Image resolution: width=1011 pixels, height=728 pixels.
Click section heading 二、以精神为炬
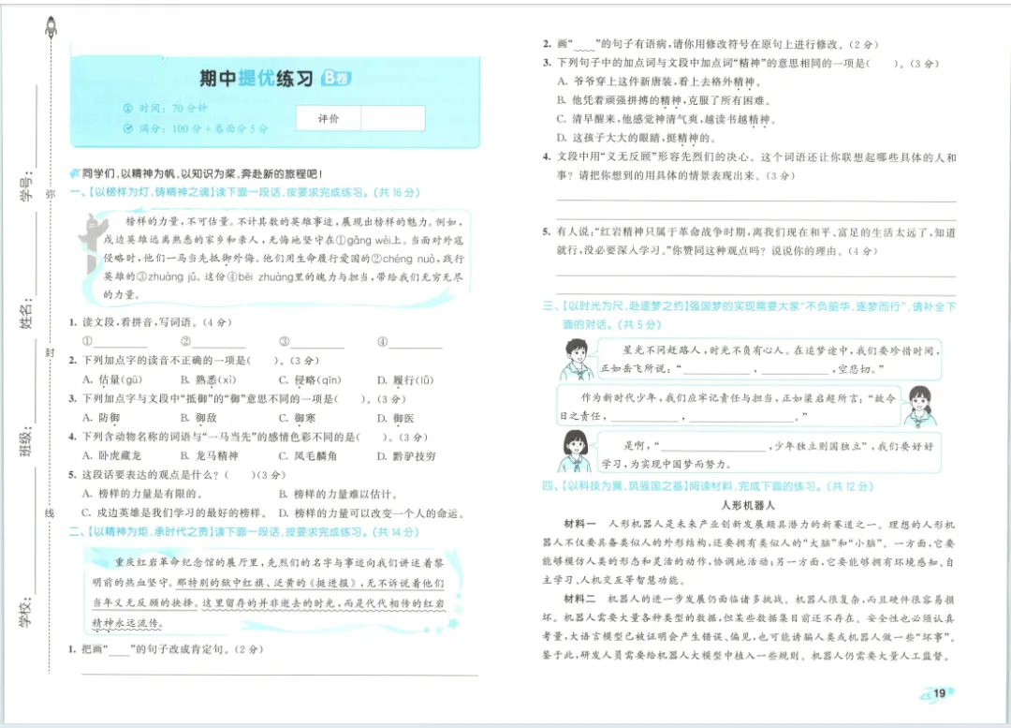(244, 532)
